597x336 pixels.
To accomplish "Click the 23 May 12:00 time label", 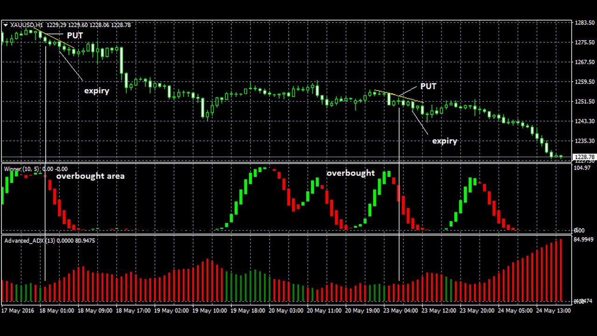I will pyautogui.click(x=439, y=310).
